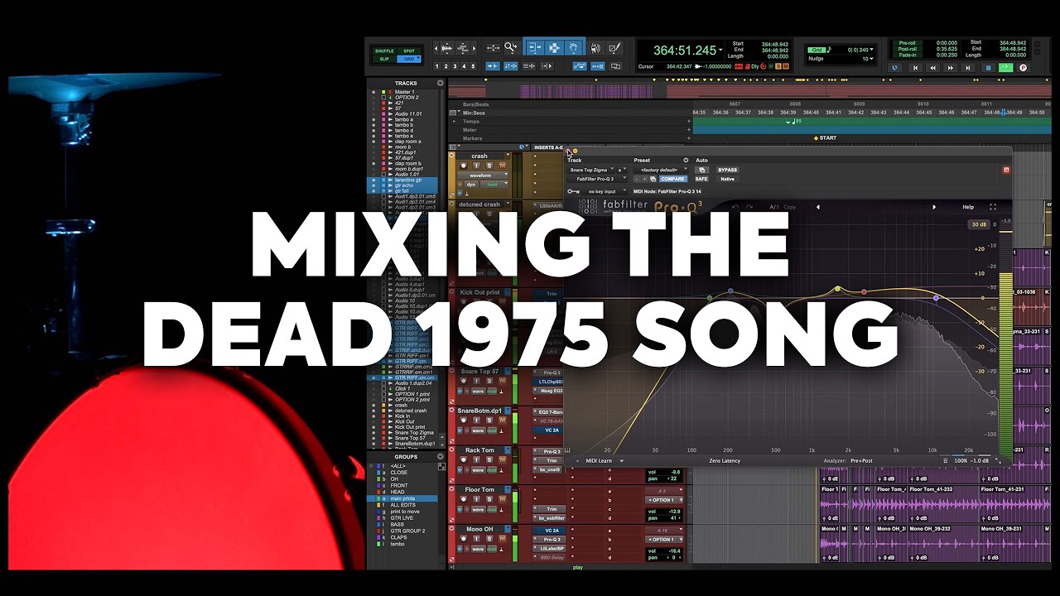Click the red Record transport button
Viewport: 1060px width, 596px height.
1023,68
